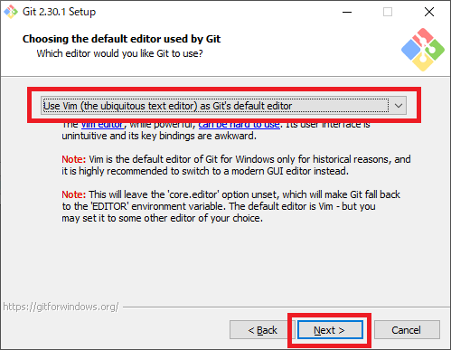The width and height of the screenshot is (451, 350).
Task: Open the 'vim editor' hyperlink
Action: click(102, 125)
